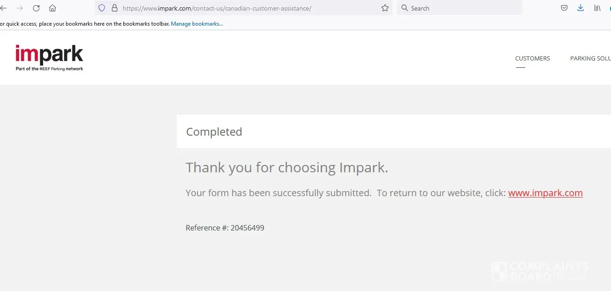View site security padlock details

coord(114,8)
